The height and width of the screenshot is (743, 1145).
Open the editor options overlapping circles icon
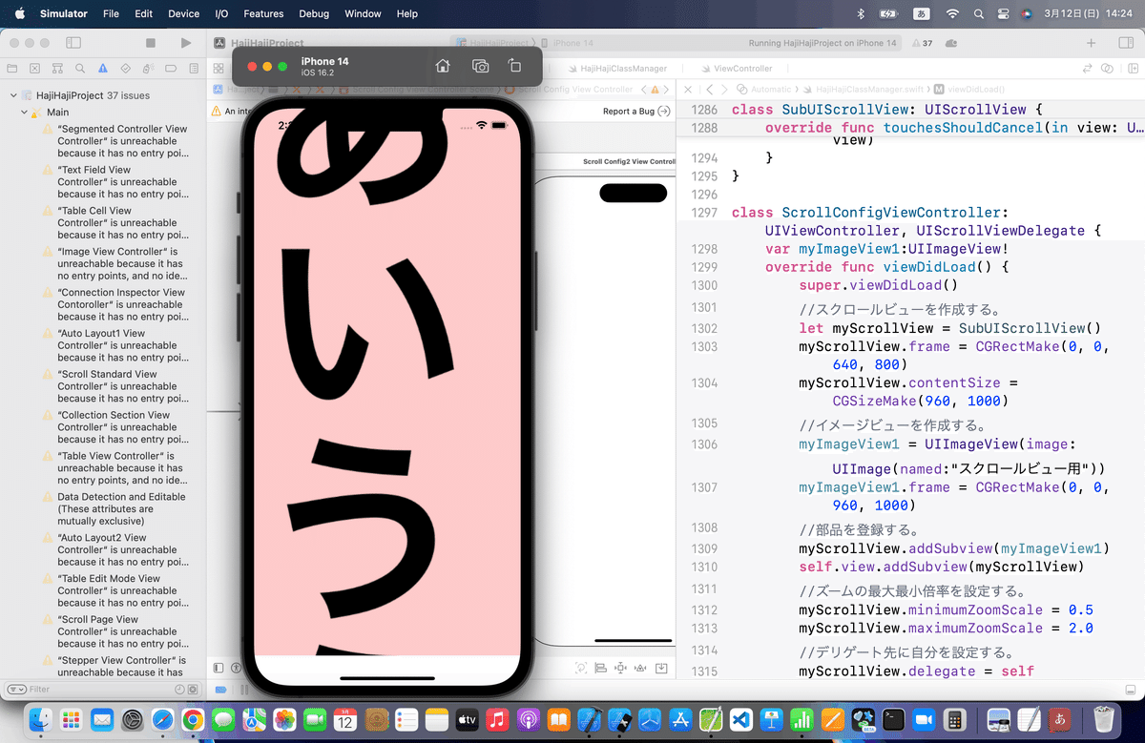[x=1107, y=69]
